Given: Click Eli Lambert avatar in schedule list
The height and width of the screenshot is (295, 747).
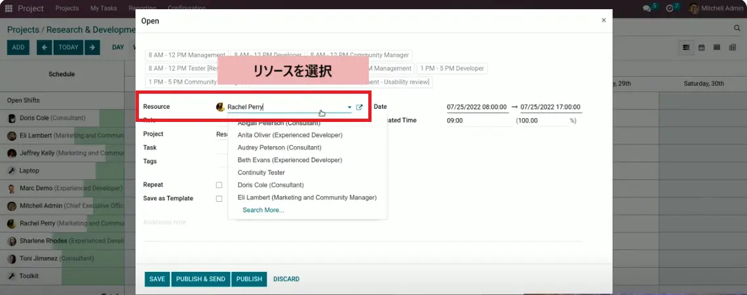Looking at the screenshot, I should 12,136.
